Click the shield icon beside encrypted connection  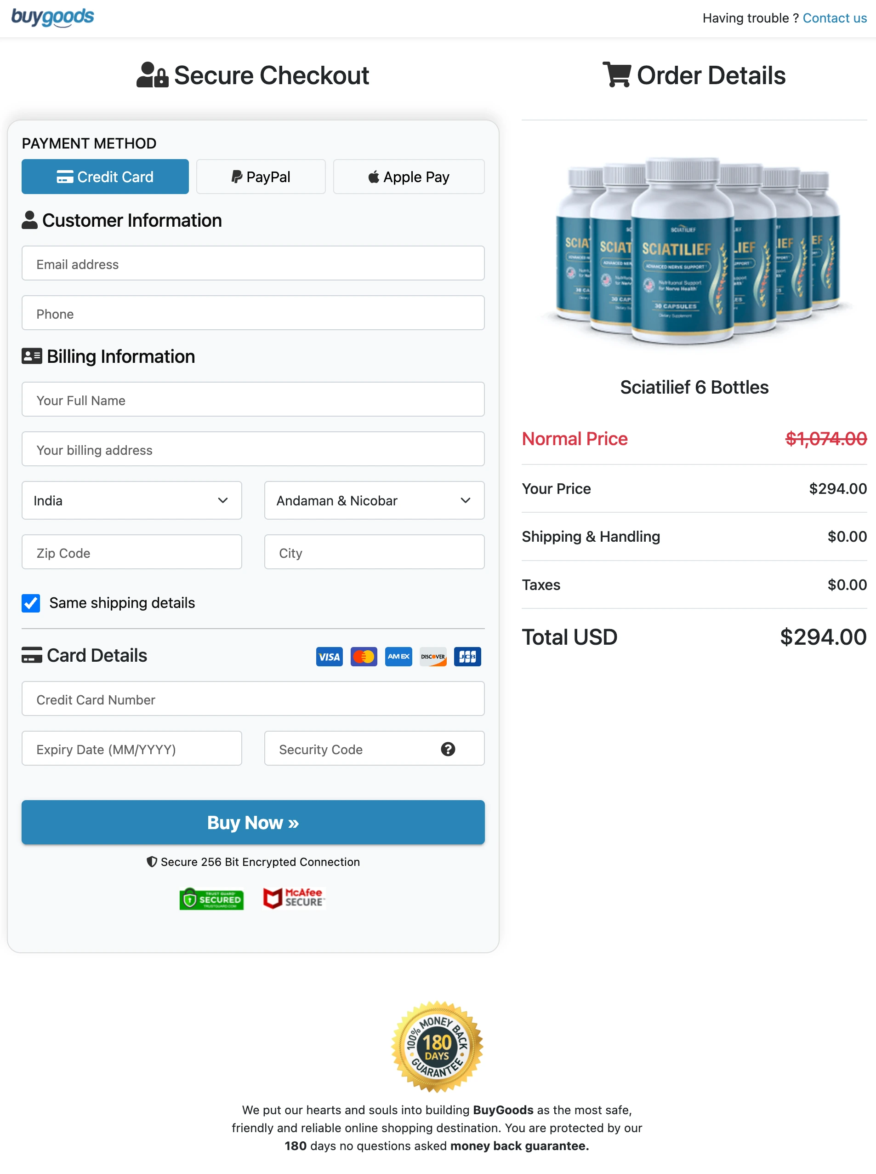pyautogui.click(x=152, y=862)
